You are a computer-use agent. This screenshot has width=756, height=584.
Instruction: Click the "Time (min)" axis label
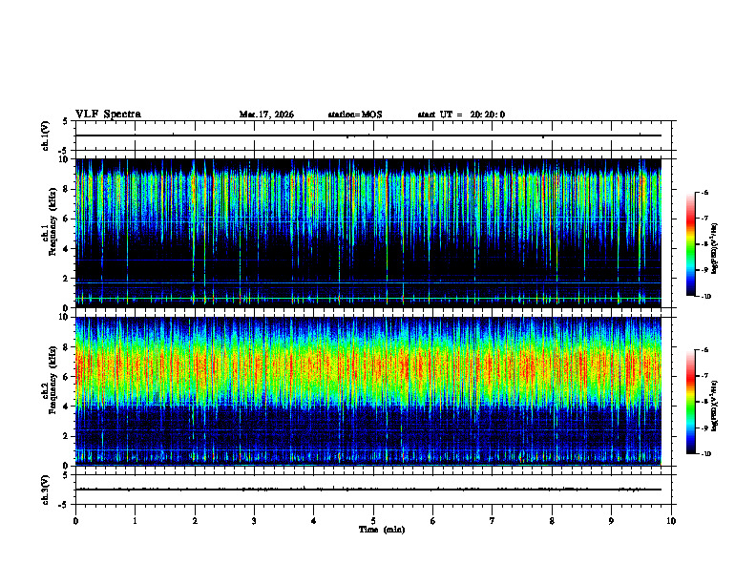[x=382, y=530]
